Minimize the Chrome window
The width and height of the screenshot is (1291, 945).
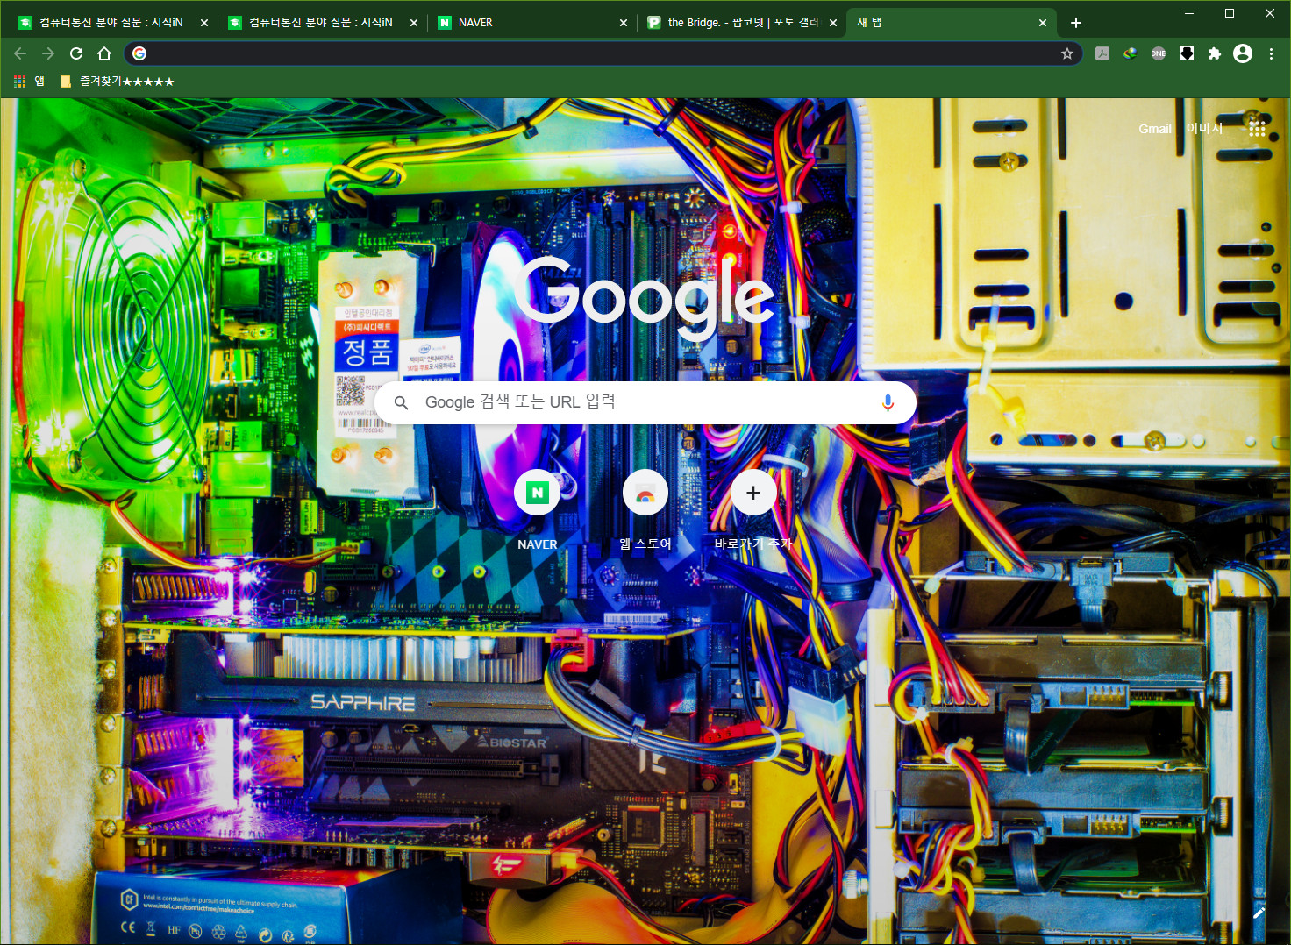[1189, 13]
